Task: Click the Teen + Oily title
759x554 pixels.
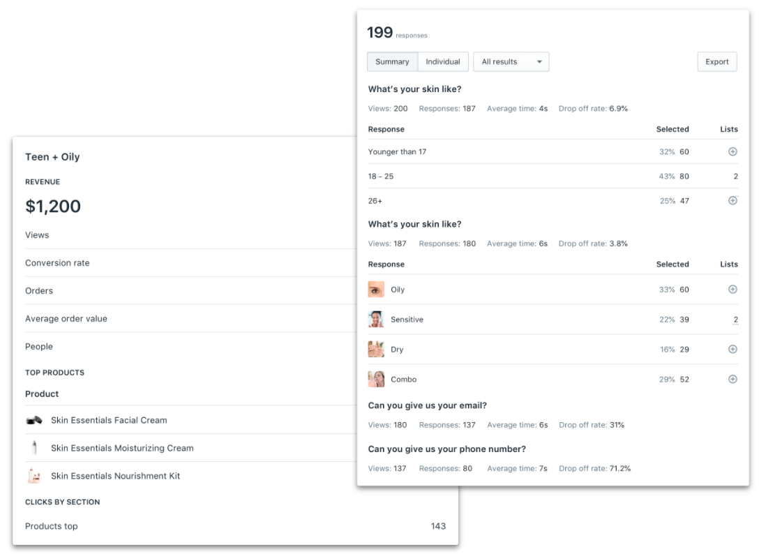Action: coord(52,157)
